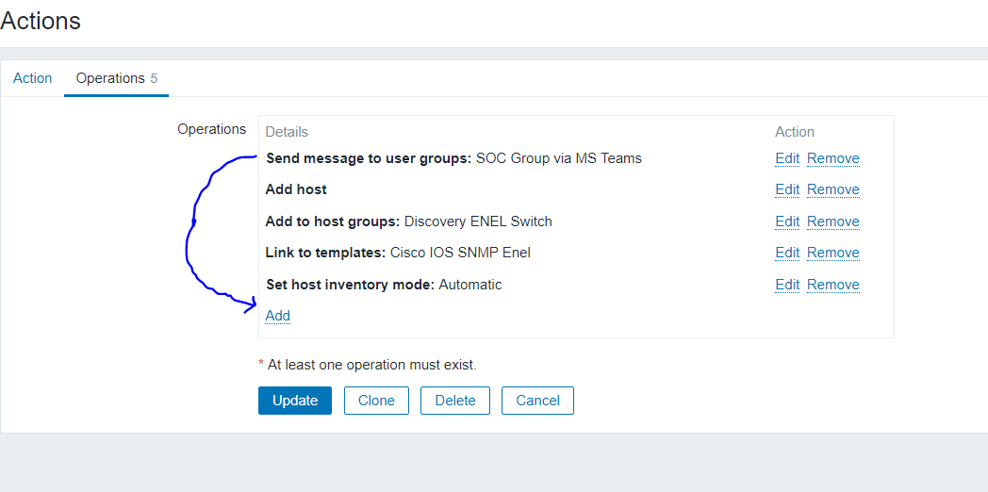Viewport: 988px width, 492px height.
Task: Remove the Link to templates operation
Action: click(832, 253)
